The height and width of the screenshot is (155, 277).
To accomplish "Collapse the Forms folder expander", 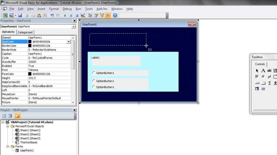I will (x=8, y=146).
